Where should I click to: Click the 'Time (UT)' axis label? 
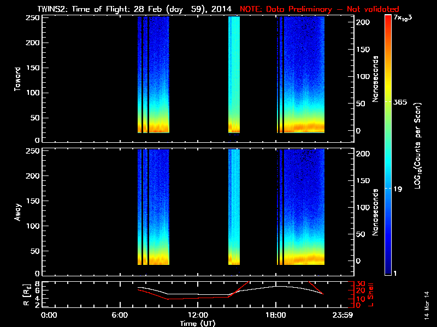tap(198, 323)
